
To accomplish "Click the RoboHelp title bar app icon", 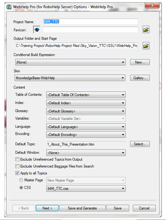I will click(9, 7).
